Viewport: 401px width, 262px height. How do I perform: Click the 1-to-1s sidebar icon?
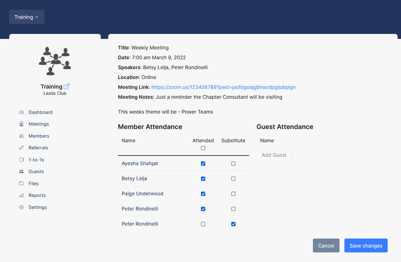[21, 160]
